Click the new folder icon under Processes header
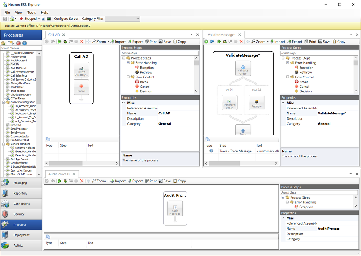 coord(3,43)
